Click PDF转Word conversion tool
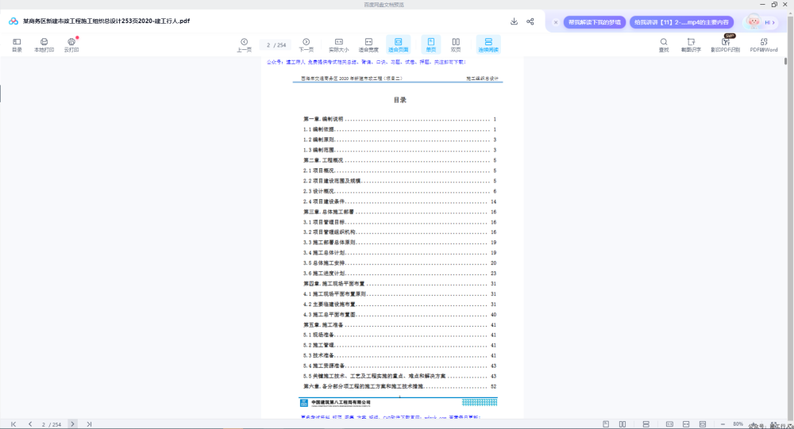This screenshot has height=429, width=794. pyautogui.click(x=764, y=45)
